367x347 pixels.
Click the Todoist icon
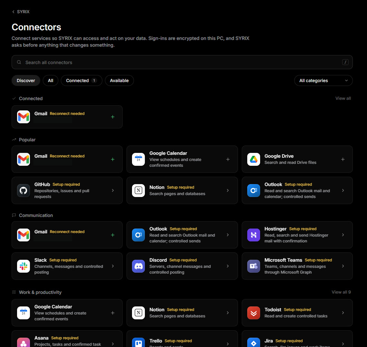(x=253, y=313)
